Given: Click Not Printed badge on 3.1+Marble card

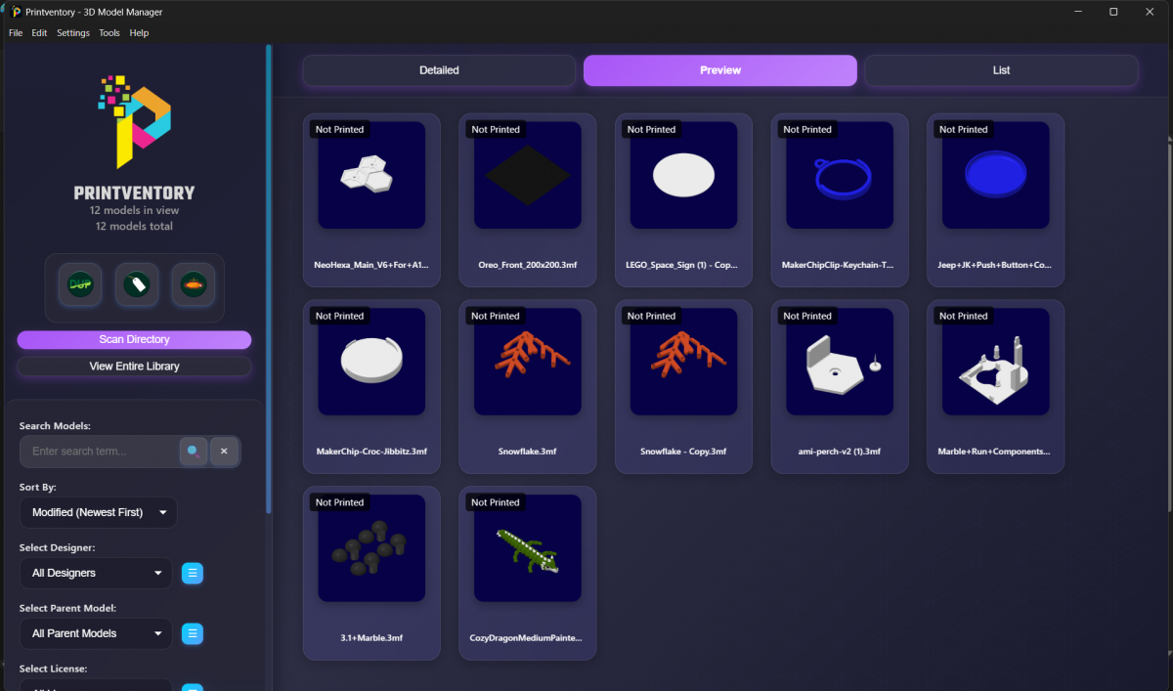Looking at the screenshot, I should click(339, 502).
